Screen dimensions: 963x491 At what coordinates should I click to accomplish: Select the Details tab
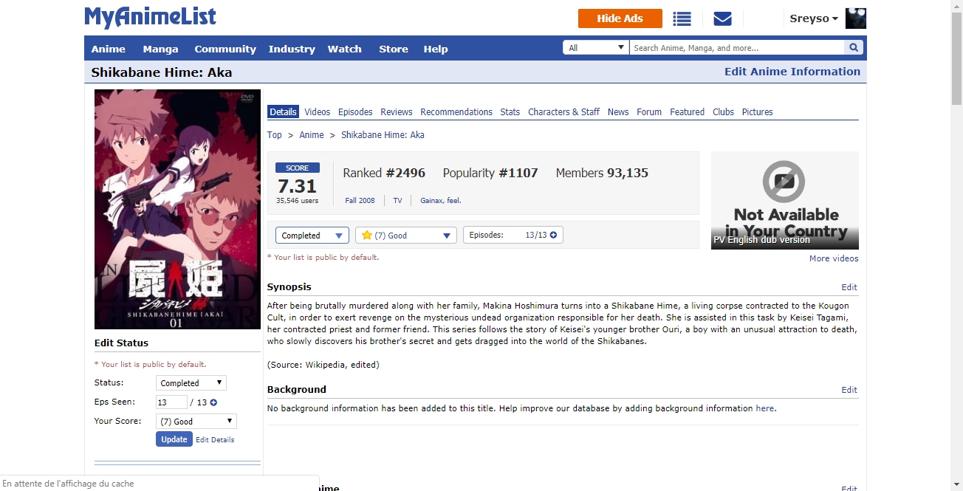tap(283, 112)
